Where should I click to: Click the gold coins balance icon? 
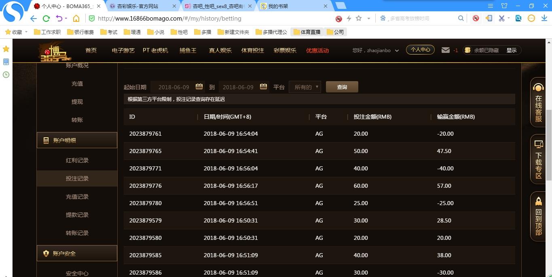[468, 50]
